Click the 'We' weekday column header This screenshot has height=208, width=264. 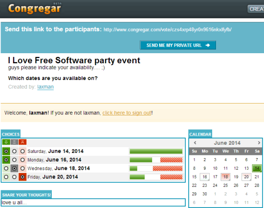pyautogui.click(x=226, y=151)
